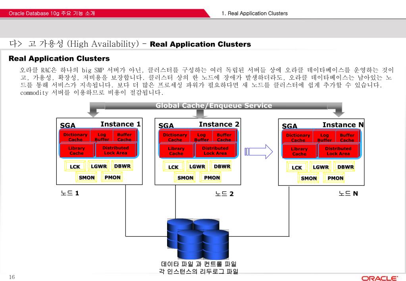The image size is (406, 281).
Task: Click the gray arrow pointing down to Instance 1
Action: (x=93, y=110)
